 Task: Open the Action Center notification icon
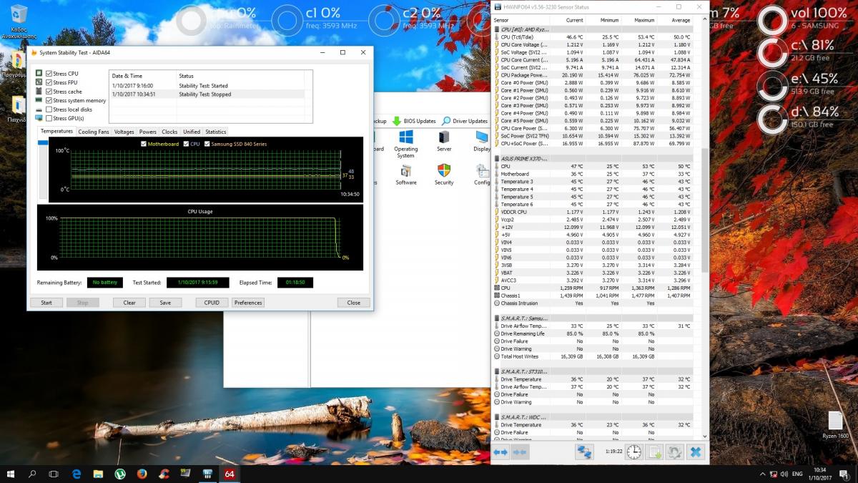pos(844,474)
